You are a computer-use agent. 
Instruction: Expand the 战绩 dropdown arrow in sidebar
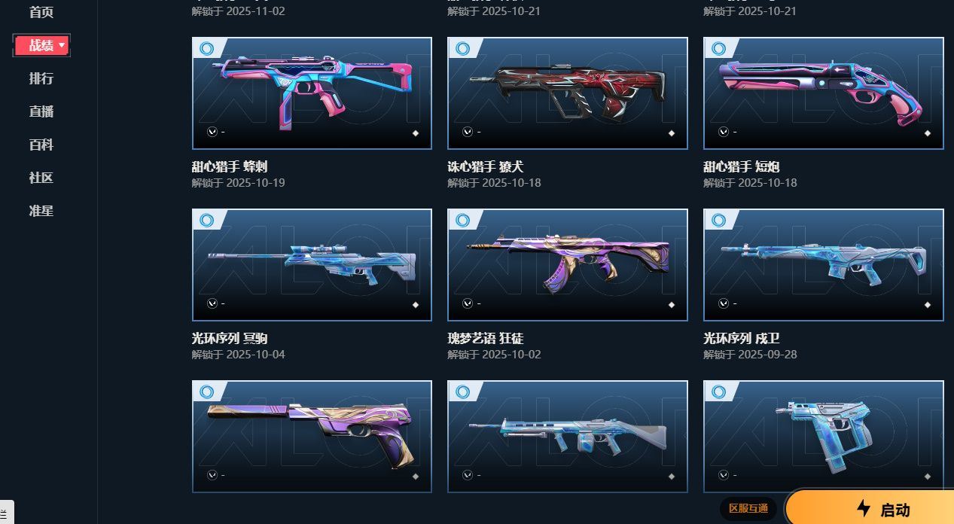point(62,46)
